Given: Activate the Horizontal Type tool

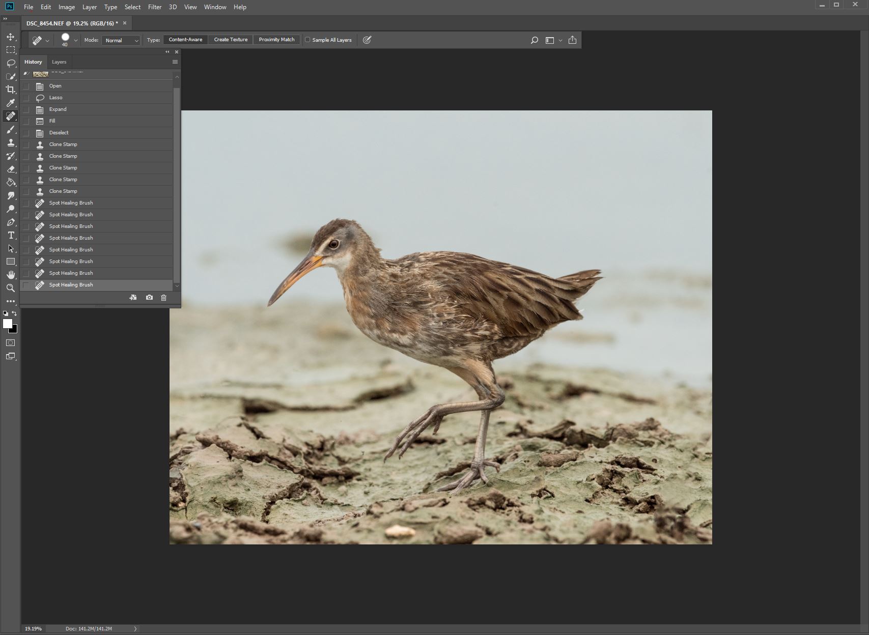Looking at the screenshot, I should tap(10, 235).
